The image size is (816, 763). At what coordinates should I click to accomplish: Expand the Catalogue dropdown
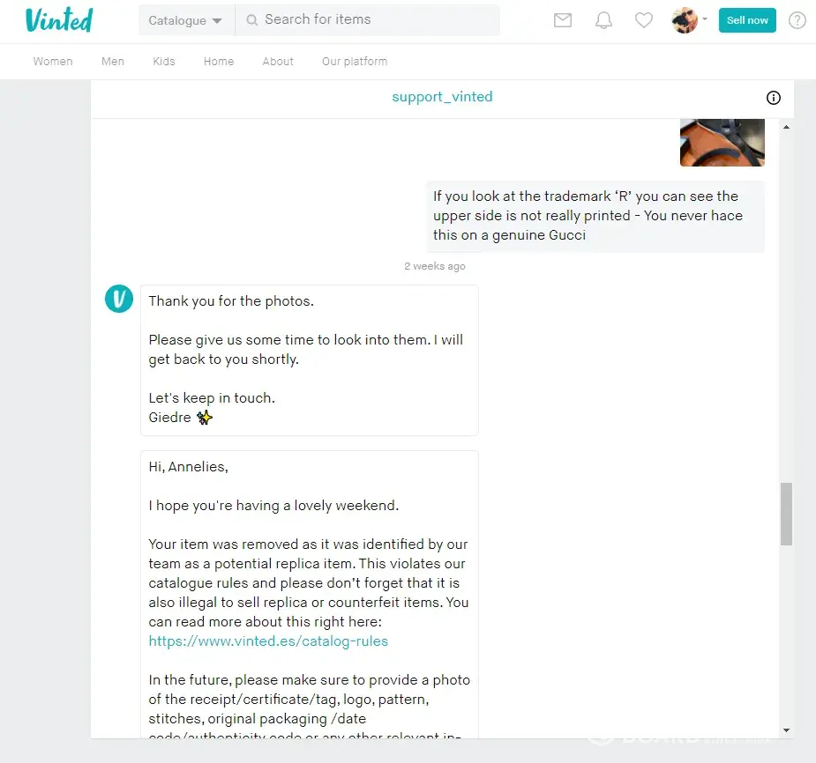(x=185, y=20)
